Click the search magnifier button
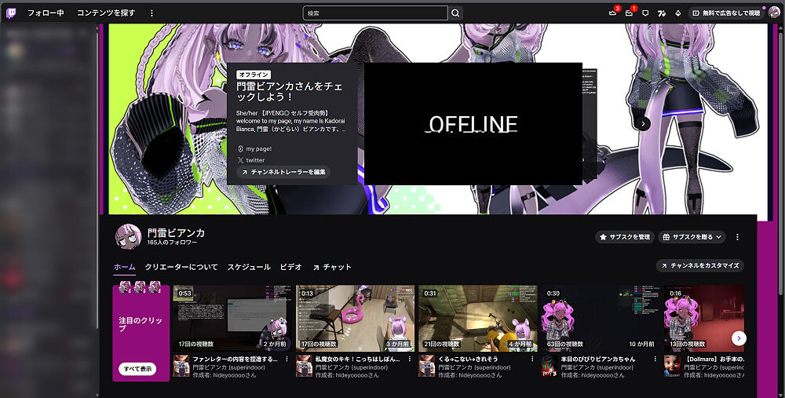The width and height of the screenshot is (785, 398). point(455,13)
